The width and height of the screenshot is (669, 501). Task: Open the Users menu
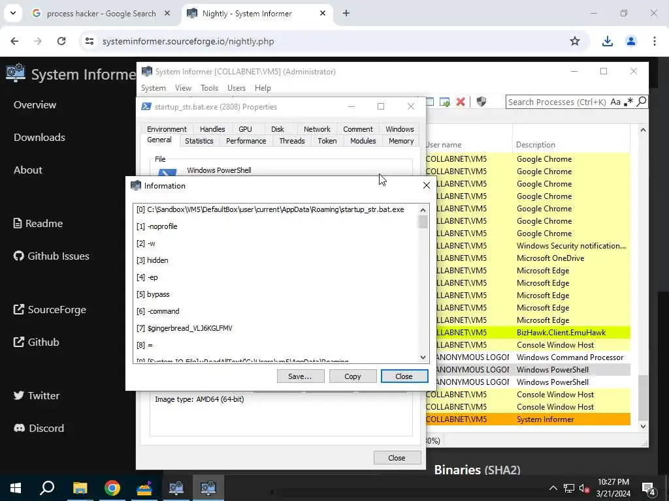pos(237,88)
